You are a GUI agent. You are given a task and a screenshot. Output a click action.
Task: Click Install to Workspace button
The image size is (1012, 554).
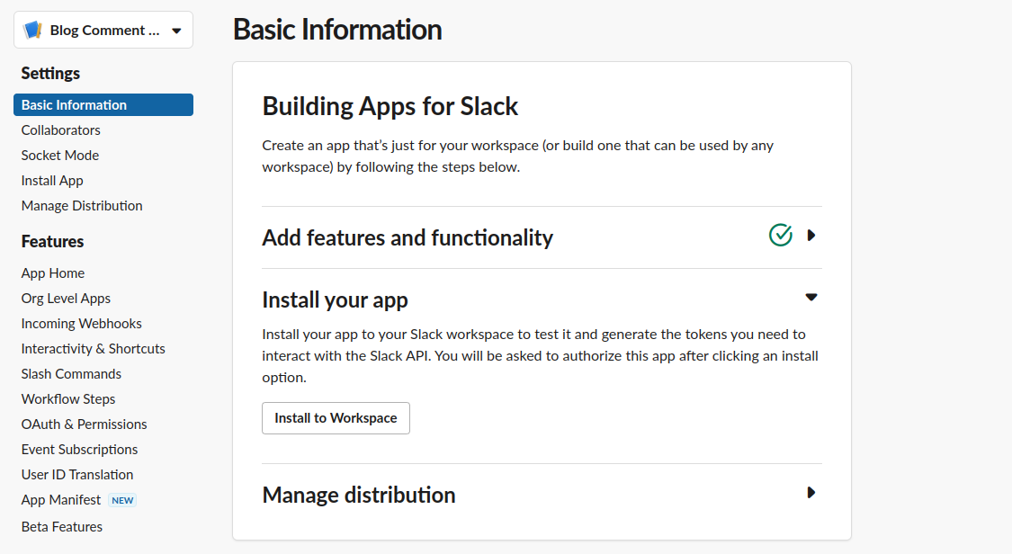point(336,418)
